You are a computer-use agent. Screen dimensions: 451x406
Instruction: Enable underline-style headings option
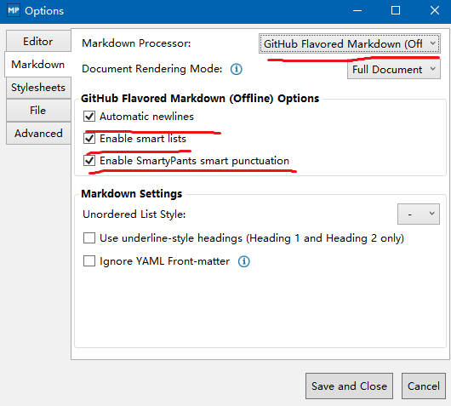(x=89, y=238)
